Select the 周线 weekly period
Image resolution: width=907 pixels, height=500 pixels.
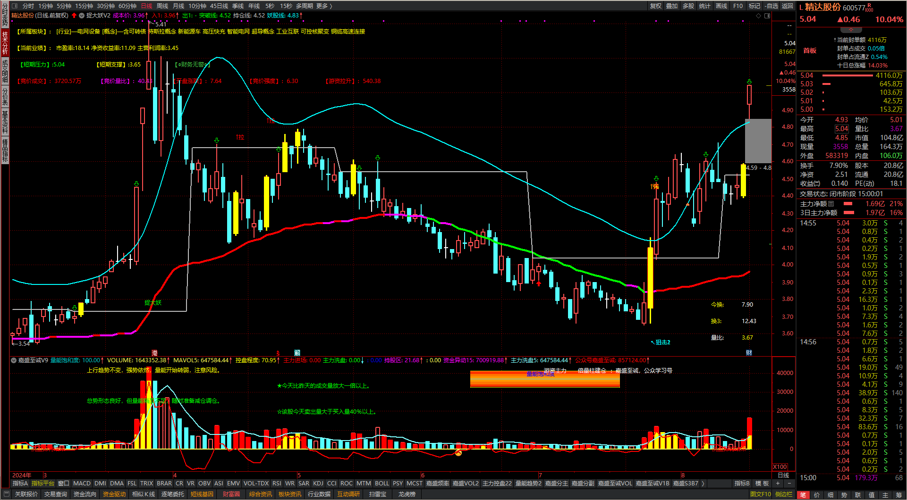pos(162,6)
